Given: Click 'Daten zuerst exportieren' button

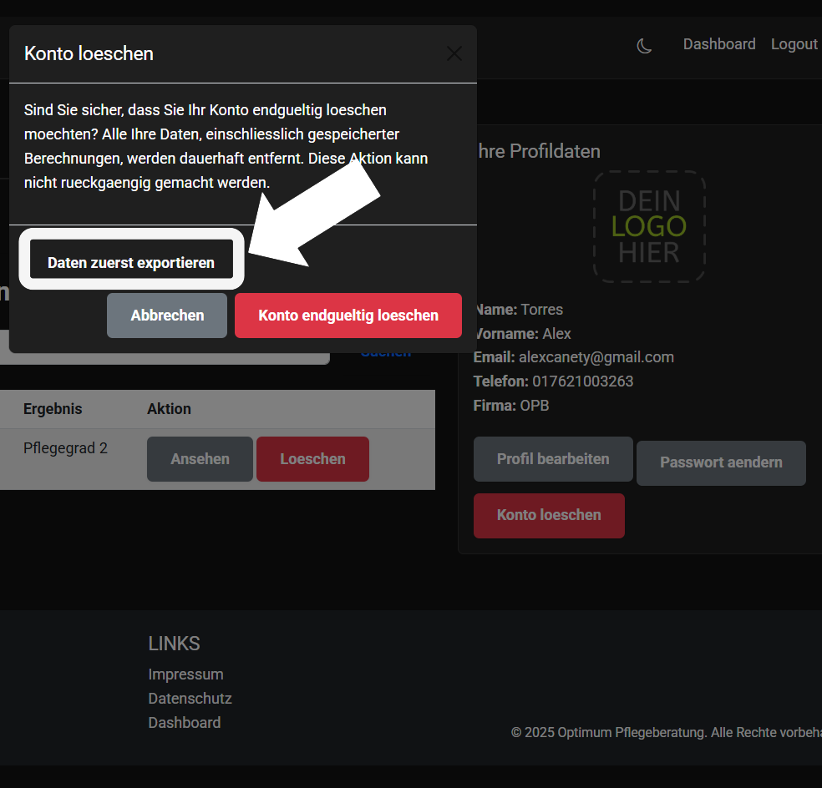Looking at the screenshot, I should point(131,262).
